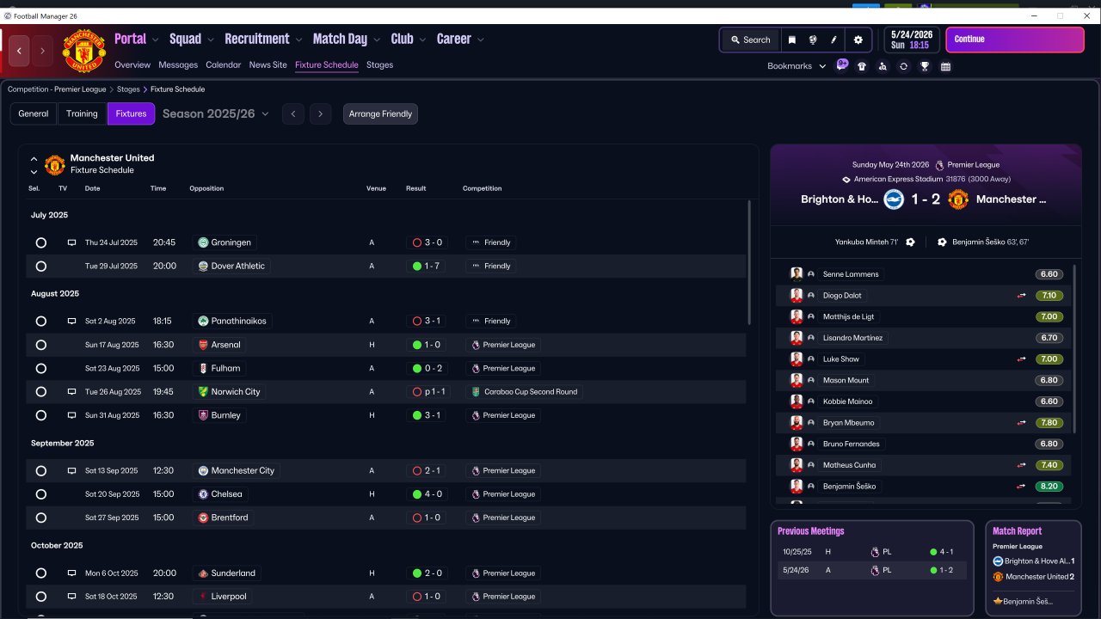This screenshot has width=1101, height=619.
Task: Go back with the left arrow button
Action: point(19,52)
